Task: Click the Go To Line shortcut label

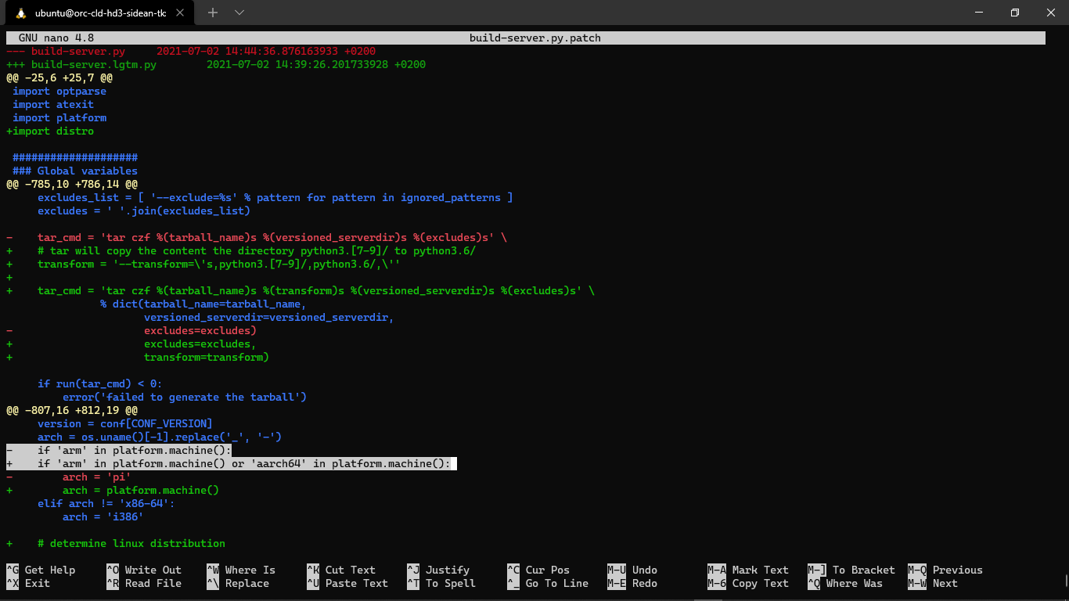Action: click(556, 583)
